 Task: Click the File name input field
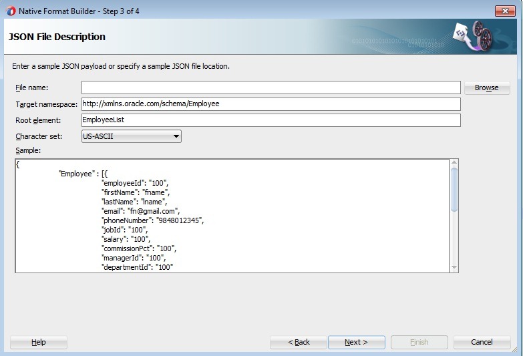[271, 87]
